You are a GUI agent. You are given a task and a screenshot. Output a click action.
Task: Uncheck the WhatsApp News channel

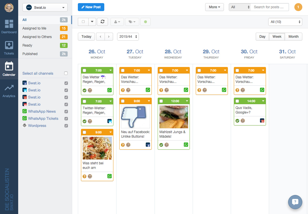(66, 112)
